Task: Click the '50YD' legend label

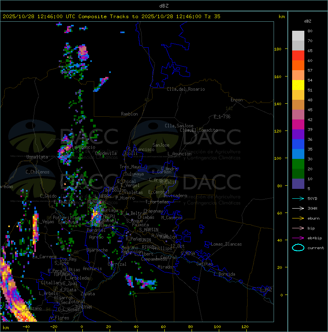Action: pos(312,198)
